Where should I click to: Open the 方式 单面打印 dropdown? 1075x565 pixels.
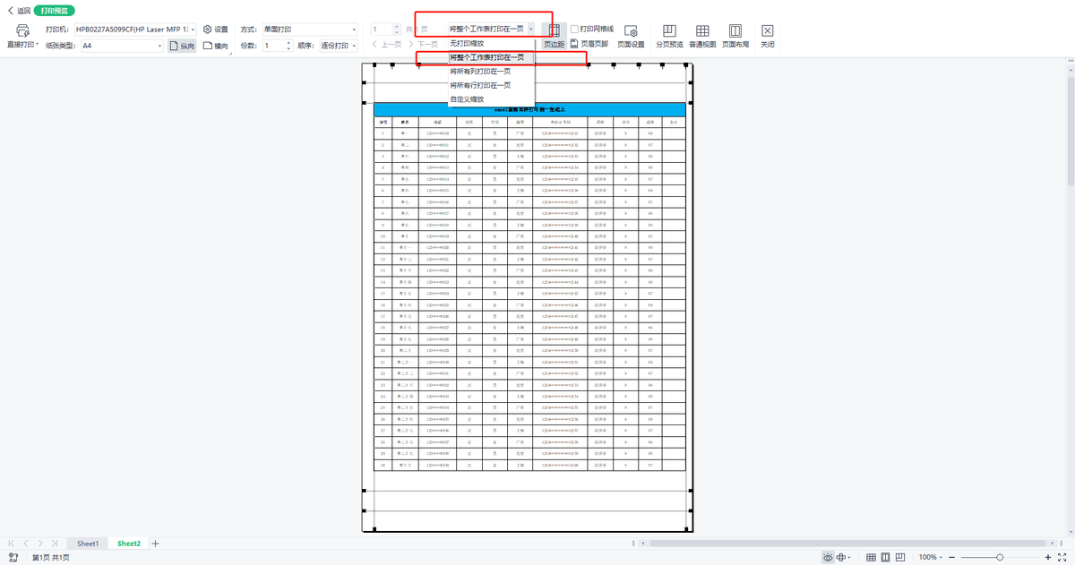pos(309,29)
